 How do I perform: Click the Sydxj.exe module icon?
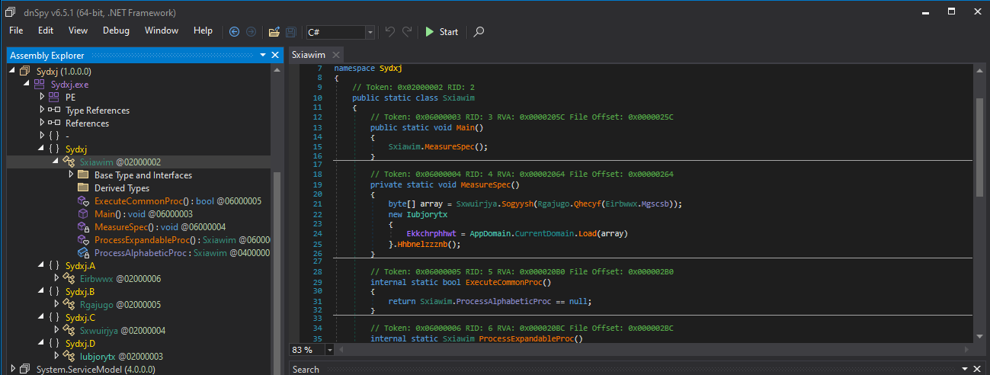tap(40, 84)
